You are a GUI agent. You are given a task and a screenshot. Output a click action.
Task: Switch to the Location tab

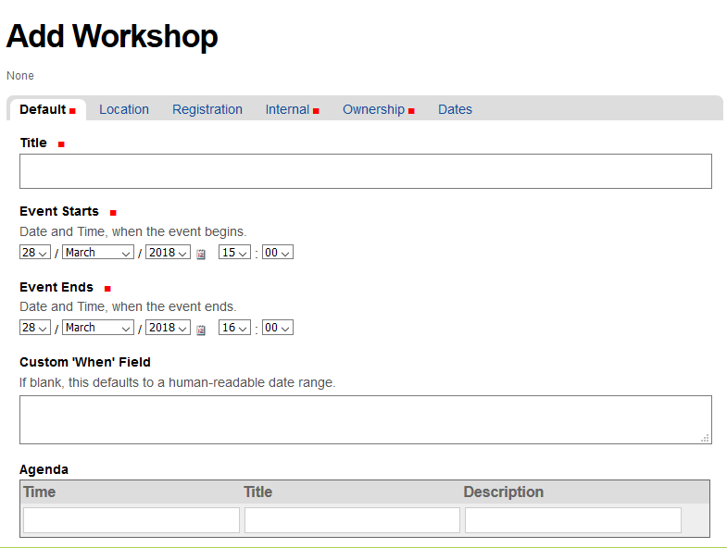click(x=124, y=109)
